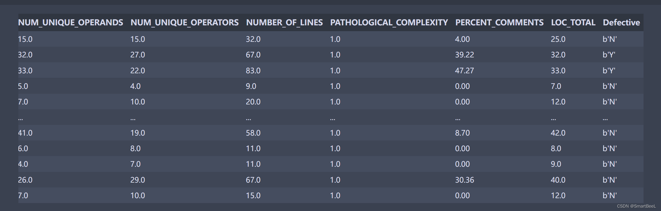Screen dimensions: 661x211
Task: Select the 33.0 value under LOC_TOTAL
Action: pos(558,71)
